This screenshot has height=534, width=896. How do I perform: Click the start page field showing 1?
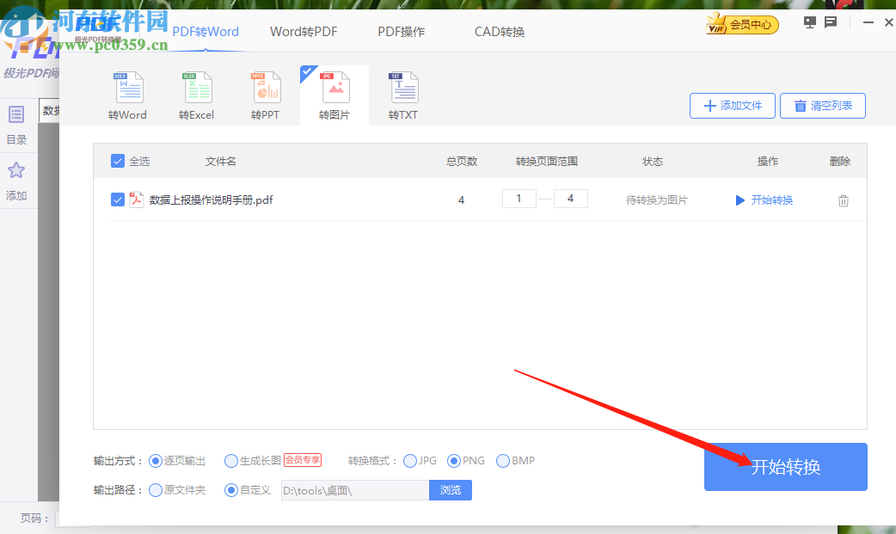point(519,199)
